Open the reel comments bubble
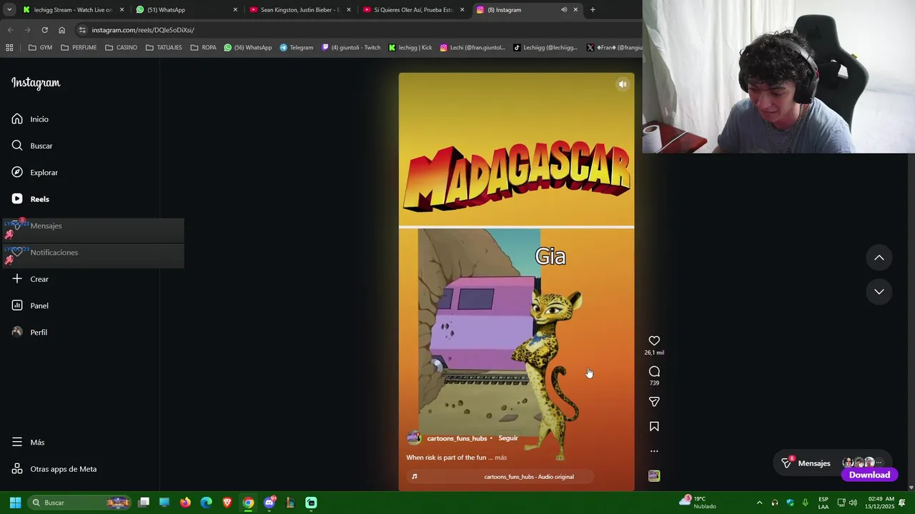 click(654, 371)
